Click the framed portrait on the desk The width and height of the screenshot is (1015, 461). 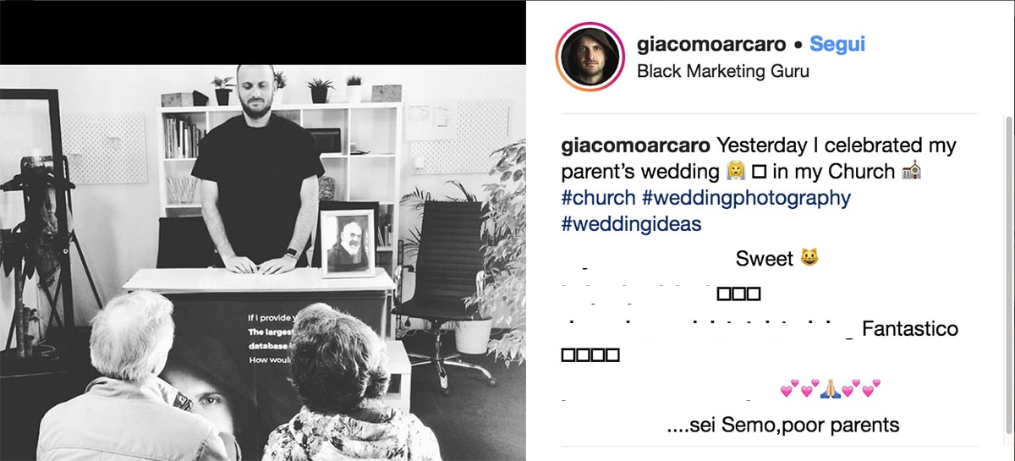tap(348, 243)
